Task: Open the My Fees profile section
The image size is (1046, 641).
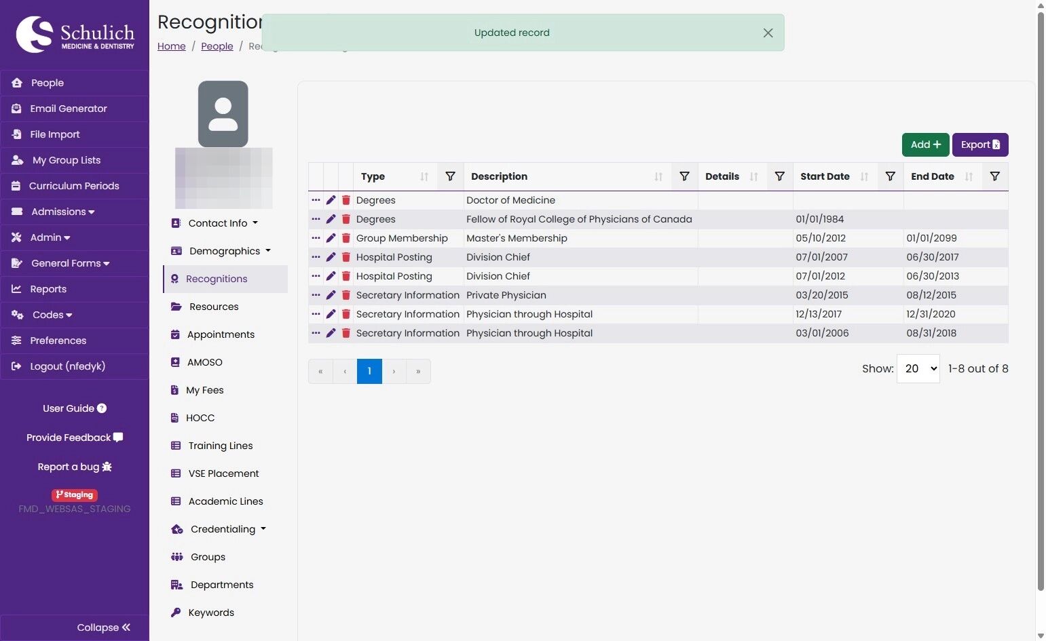Action: 225,390
